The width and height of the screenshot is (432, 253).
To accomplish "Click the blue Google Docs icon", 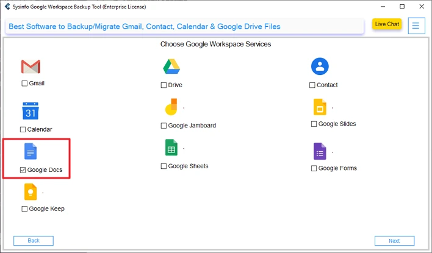I will point(31,151).
